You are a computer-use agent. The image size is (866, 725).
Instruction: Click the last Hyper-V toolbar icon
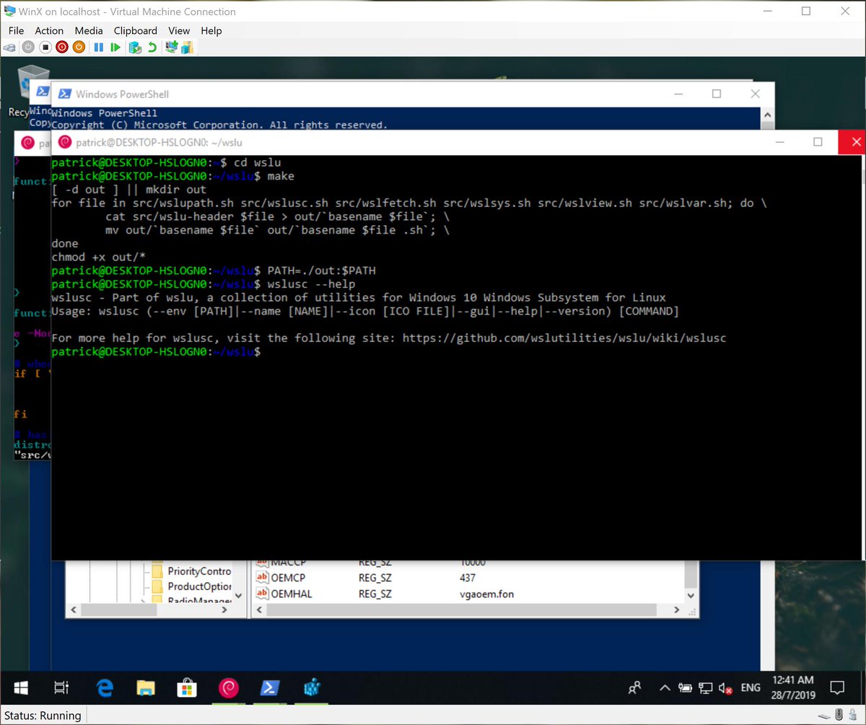[188, 48]
